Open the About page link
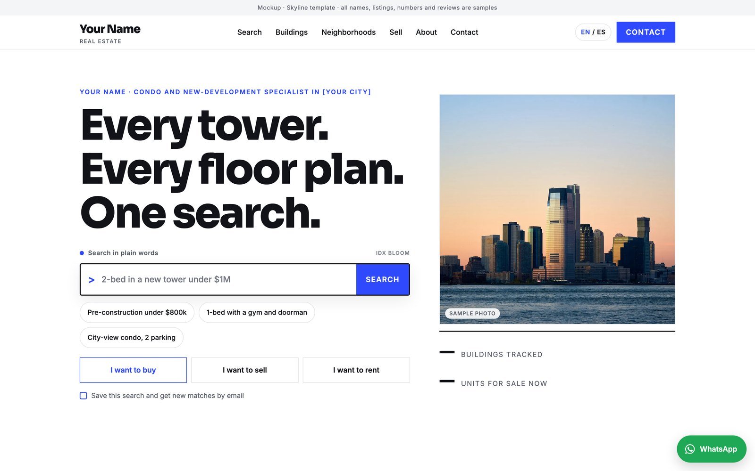Viewport: 755px width, 471px height. tap(426, 32)
